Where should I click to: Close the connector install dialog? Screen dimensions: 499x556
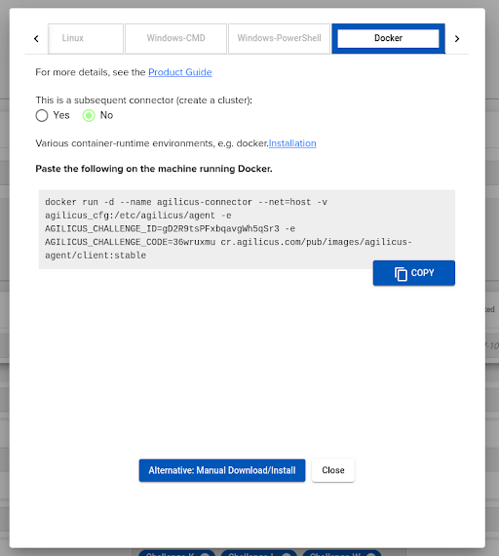tap(332, 470)
